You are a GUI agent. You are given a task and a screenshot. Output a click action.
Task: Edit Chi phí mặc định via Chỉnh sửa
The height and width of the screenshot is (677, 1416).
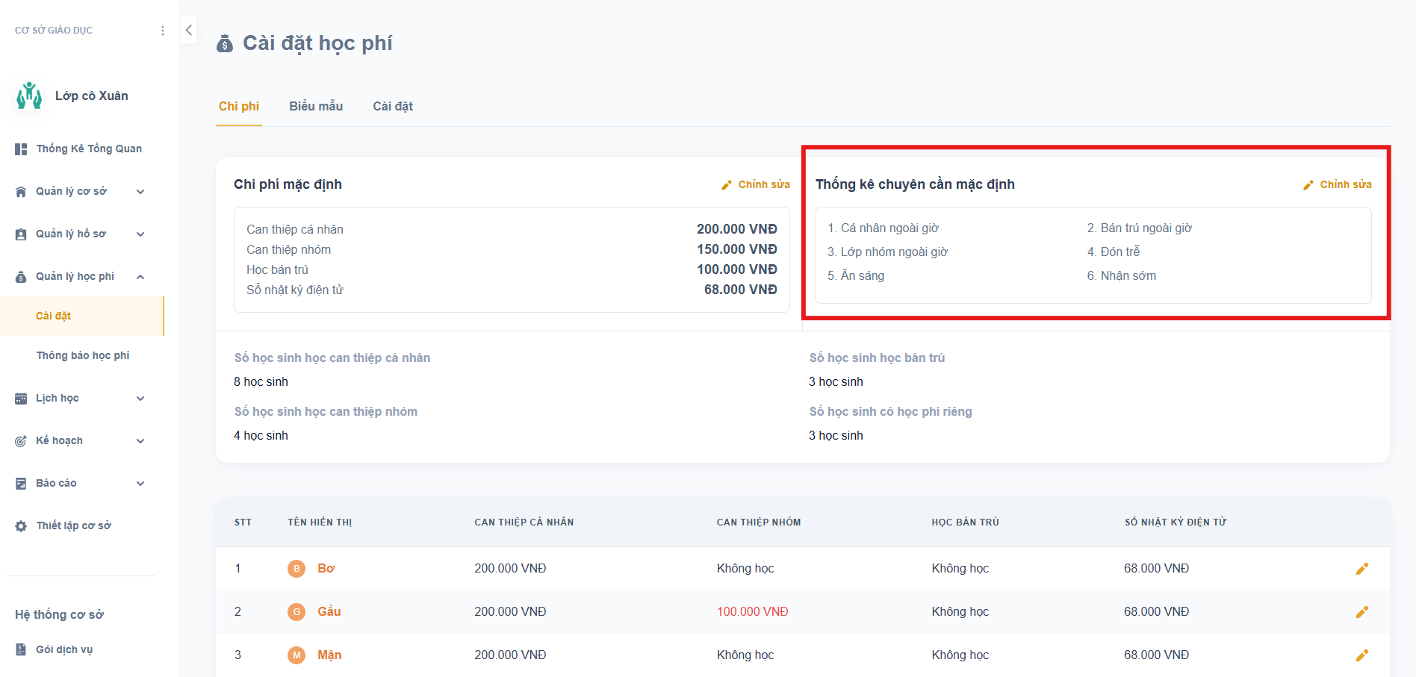point(756,184)
